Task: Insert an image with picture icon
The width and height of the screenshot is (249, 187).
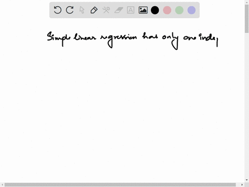Action: [143, 10]
